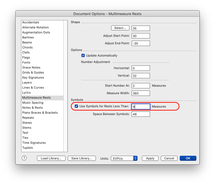Image resolution: width=215 pixels, height=185 pixels.
Task: Open Time Signatures options category
Action: [x=34, y=143]
